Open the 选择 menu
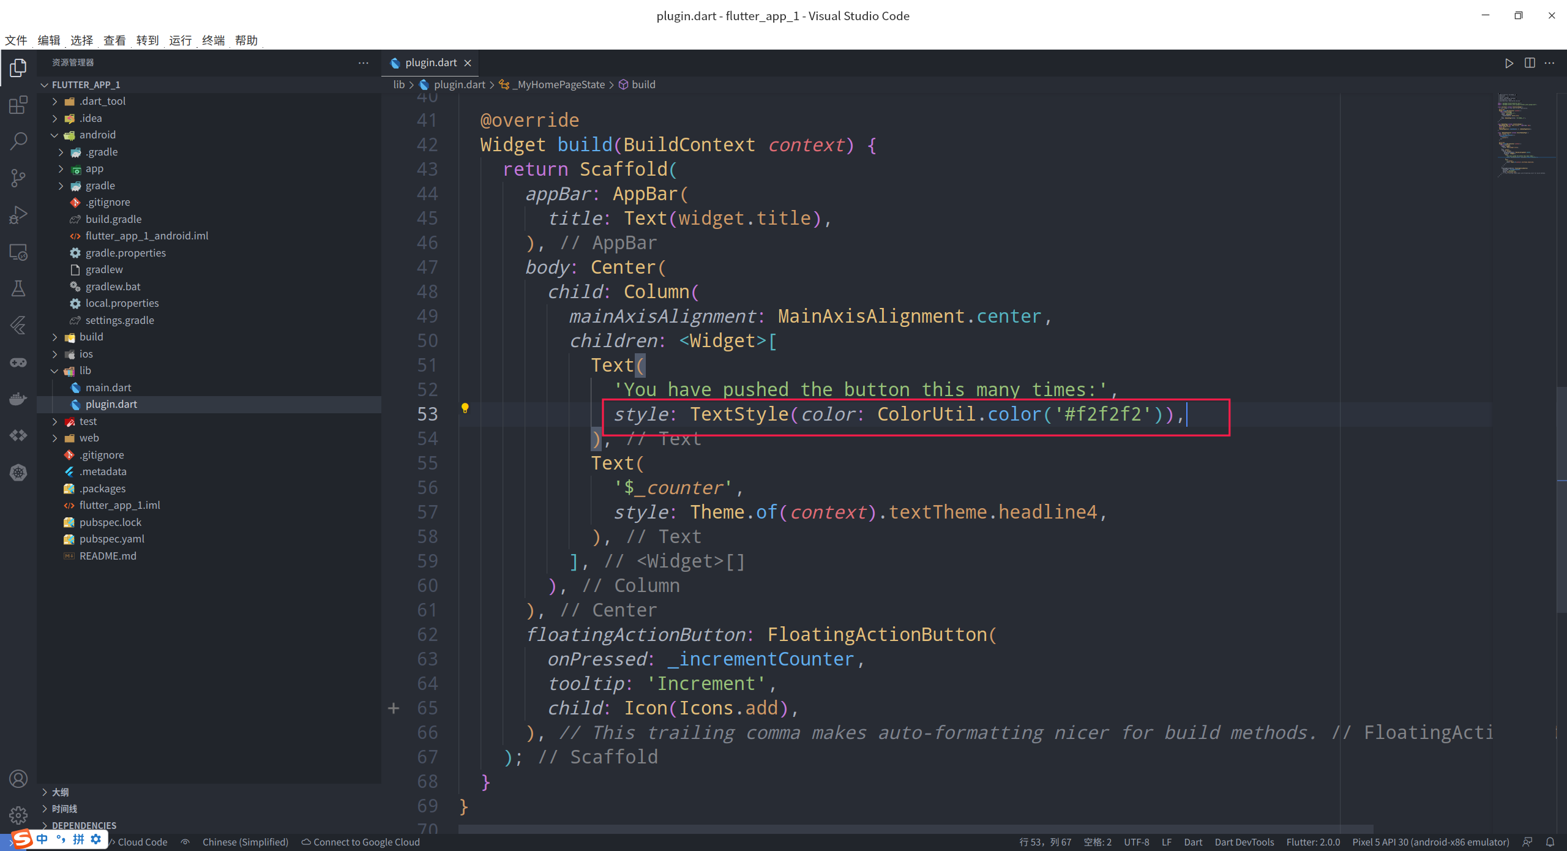The width and height of the screenshot is (1567, 851). [x=81, y=40]
